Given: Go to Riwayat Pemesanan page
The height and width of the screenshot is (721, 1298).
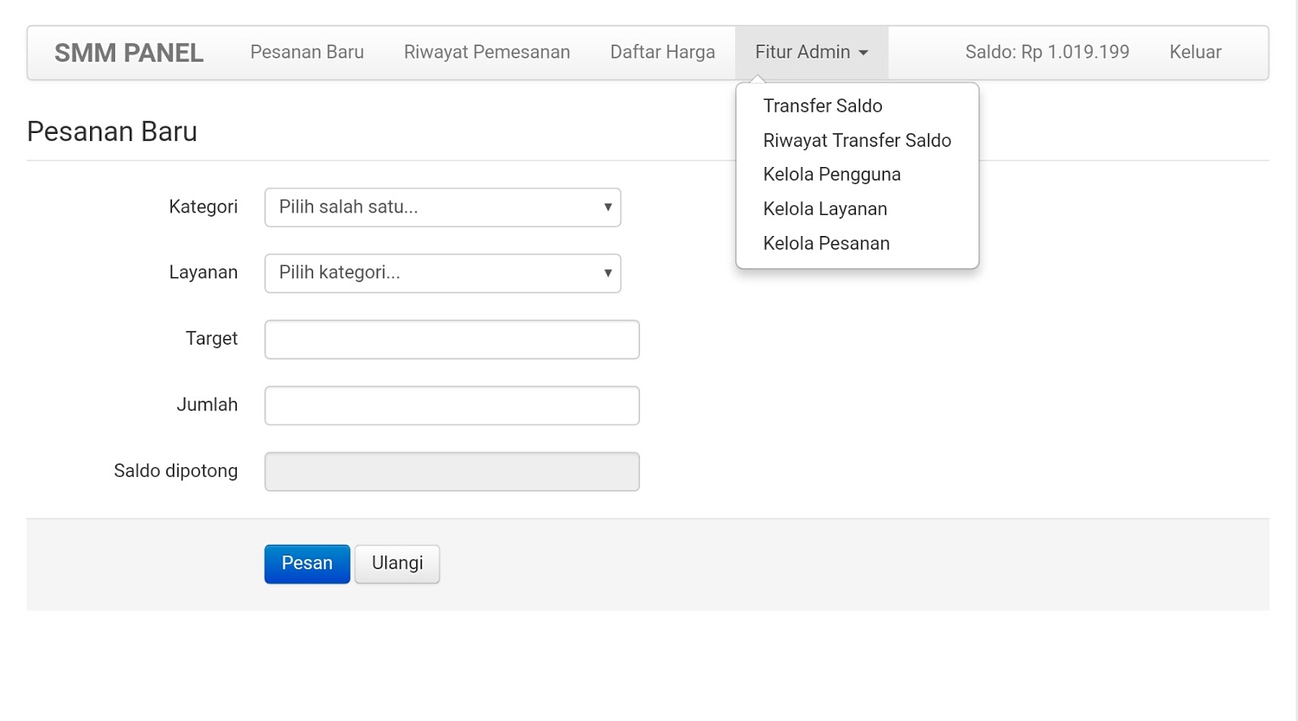Looking at the screenshot, I should [x=487, y=52].
